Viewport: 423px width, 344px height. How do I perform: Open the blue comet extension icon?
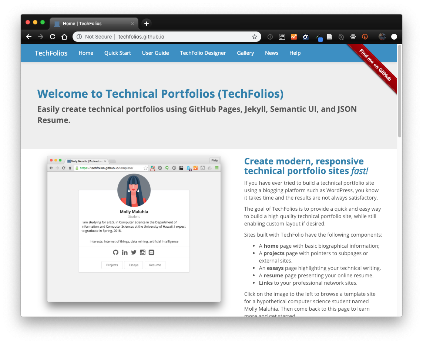(306, 37)
